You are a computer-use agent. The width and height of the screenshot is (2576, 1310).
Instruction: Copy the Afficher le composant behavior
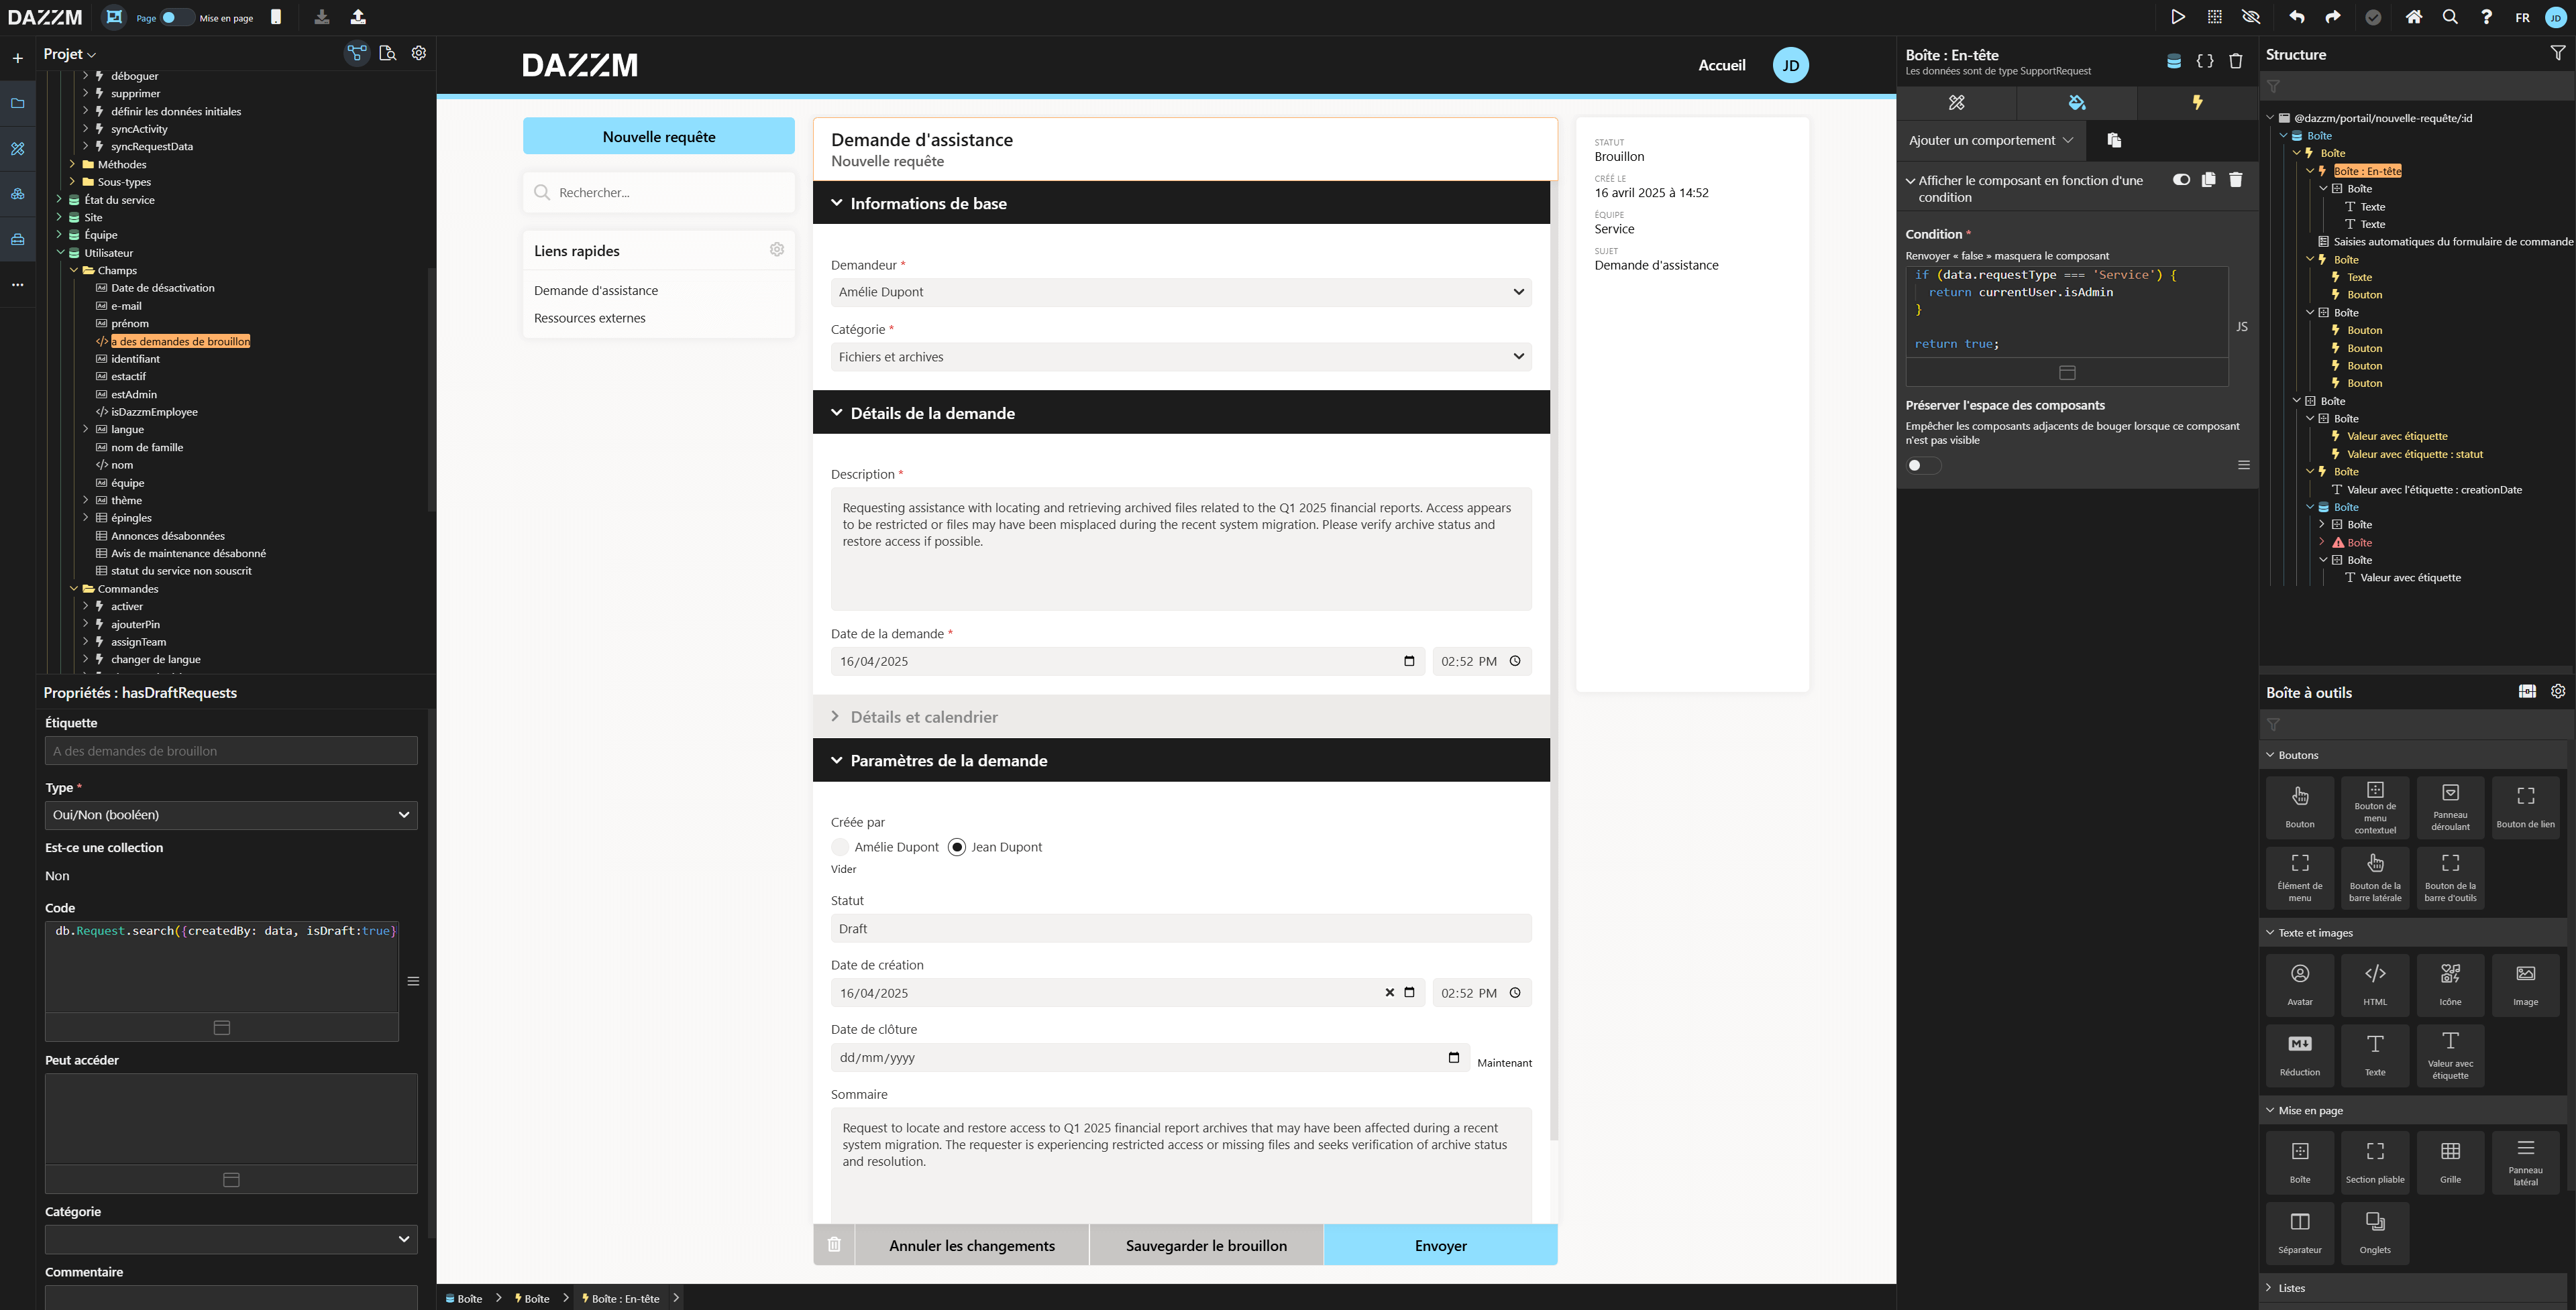pyautogui.click(x=2208, y=180)
